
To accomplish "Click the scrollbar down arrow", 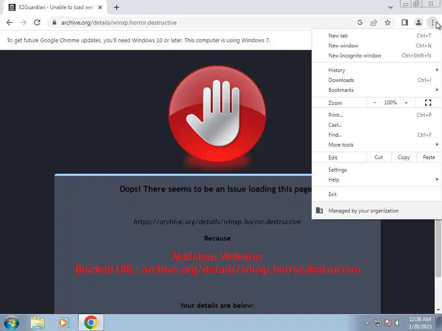I will pyautogui.click(x=438, y=310).
